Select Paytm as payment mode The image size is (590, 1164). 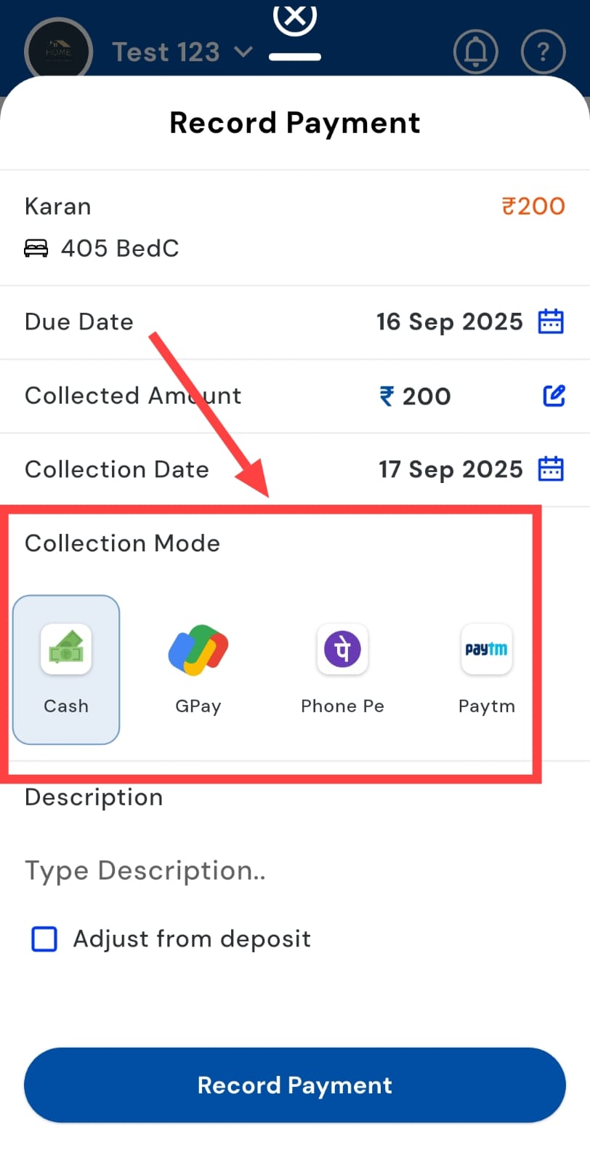click(486, 669)
